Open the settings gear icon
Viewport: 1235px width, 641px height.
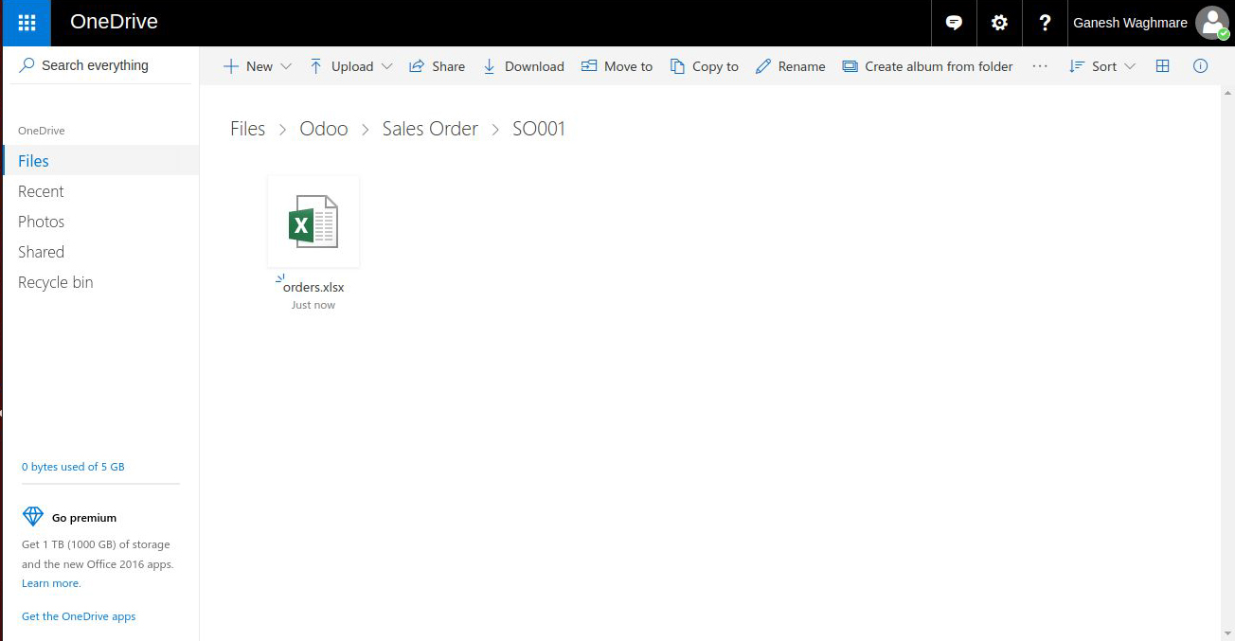[x=999, y=23]
